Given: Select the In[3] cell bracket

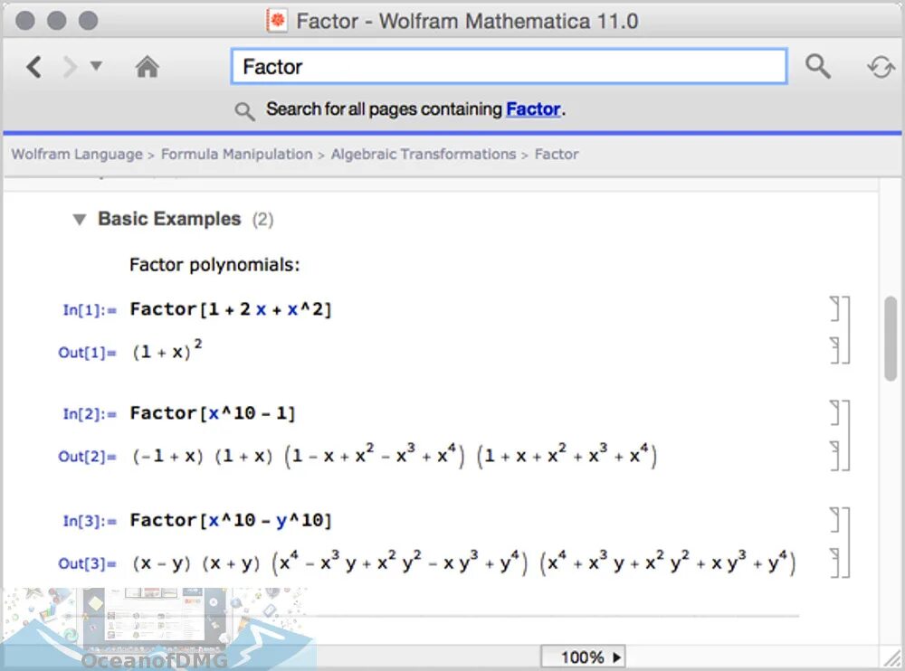Looking at the screenshot, I should [835, 520].
